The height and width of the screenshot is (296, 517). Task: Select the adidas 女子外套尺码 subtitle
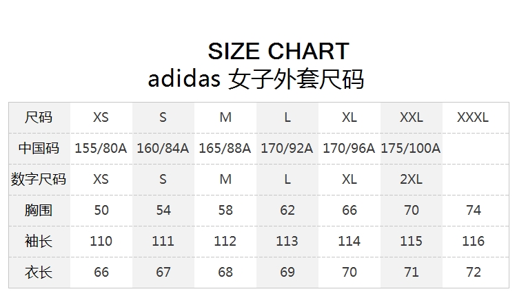tap(256, 79)
